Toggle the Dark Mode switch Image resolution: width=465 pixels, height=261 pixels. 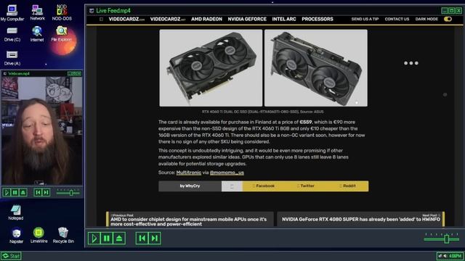448,19
